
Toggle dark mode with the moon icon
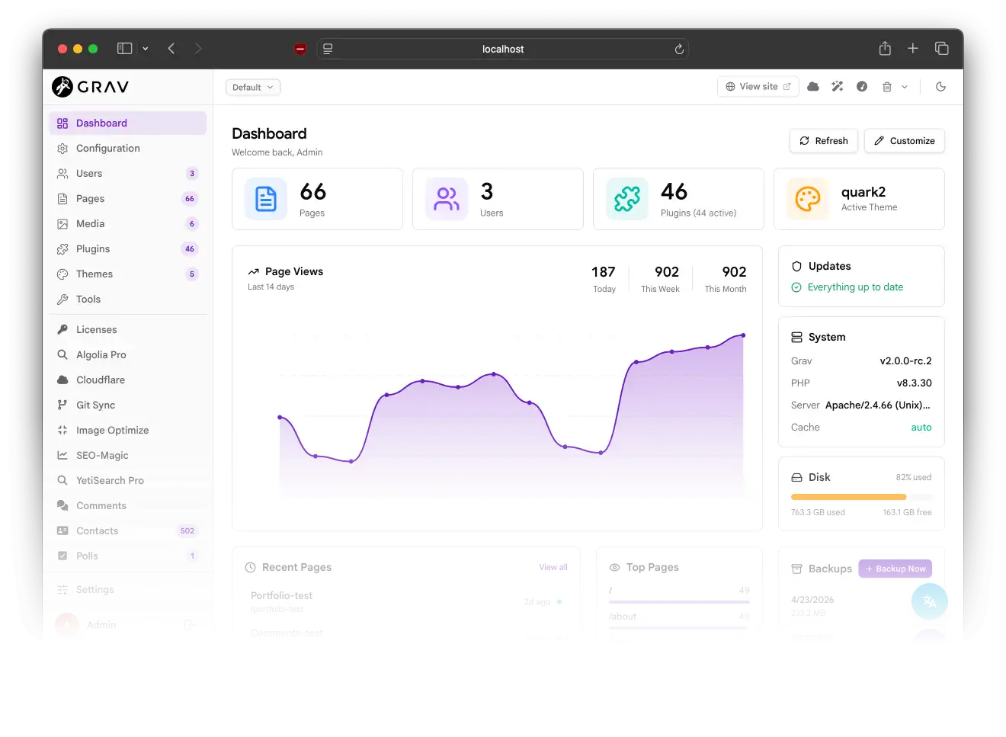coord(941,87)
